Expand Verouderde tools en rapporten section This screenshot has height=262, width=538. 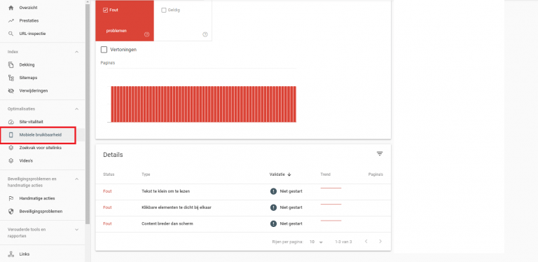pos(76,229)
